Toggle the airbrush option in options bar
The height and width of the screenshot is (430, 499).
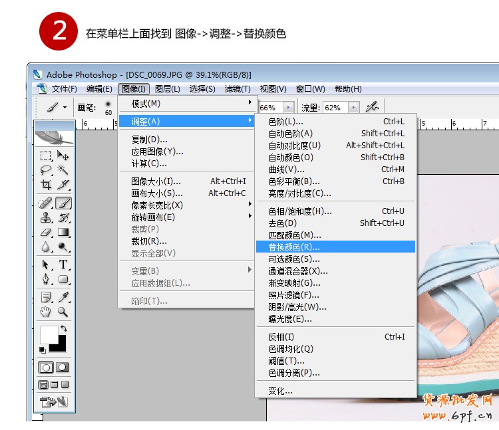coord(373,107)
